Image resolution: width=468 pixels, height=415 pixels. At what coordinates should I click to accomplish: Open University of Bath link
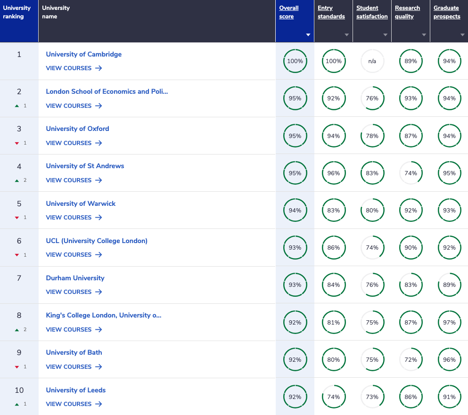coord(74,353)
